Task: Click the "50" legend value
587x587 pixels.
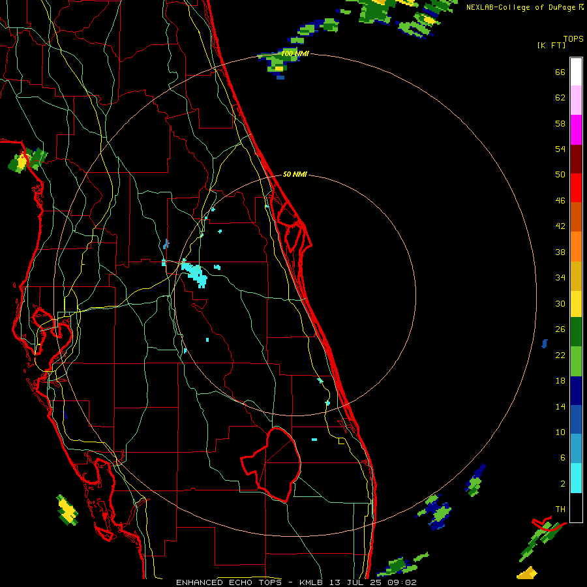Action: (560, 174)
